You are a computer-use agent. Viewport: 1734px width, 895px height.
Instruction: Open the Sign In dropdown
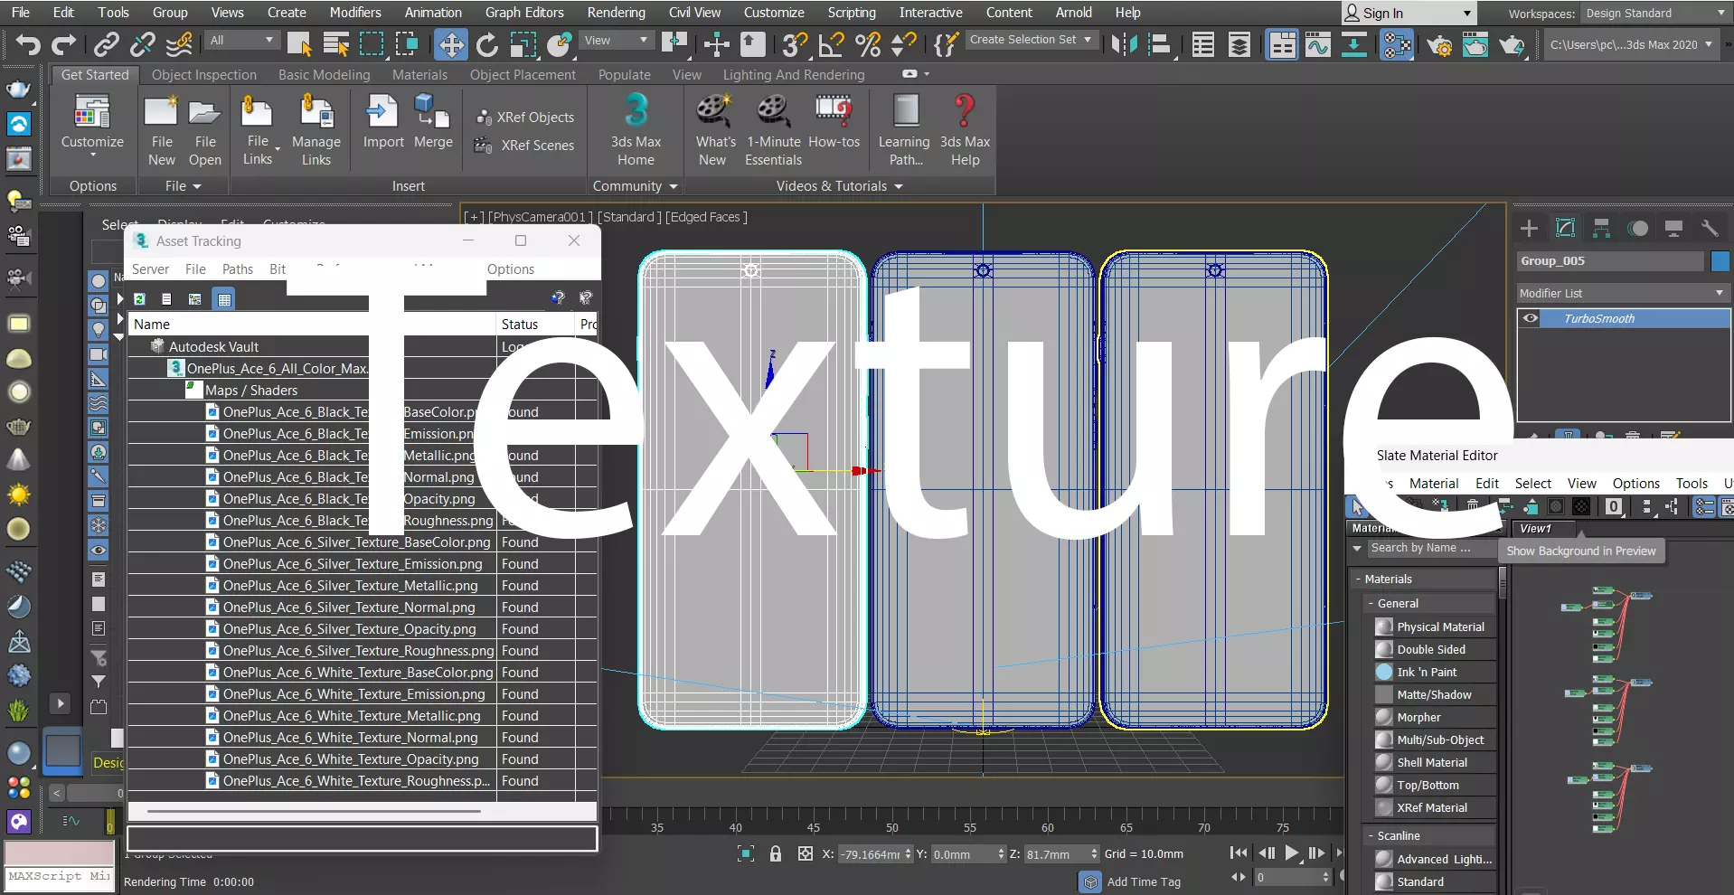click(1409, 13)
